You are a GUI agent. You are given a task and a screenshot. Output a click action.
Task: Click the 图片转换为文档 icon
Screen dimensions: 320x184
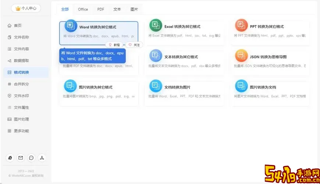[x=241, y=86]
